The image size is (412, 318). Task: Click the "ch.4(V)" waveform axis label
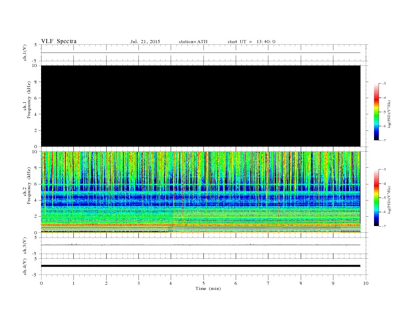pyautogui.click(x=25, y=267)
